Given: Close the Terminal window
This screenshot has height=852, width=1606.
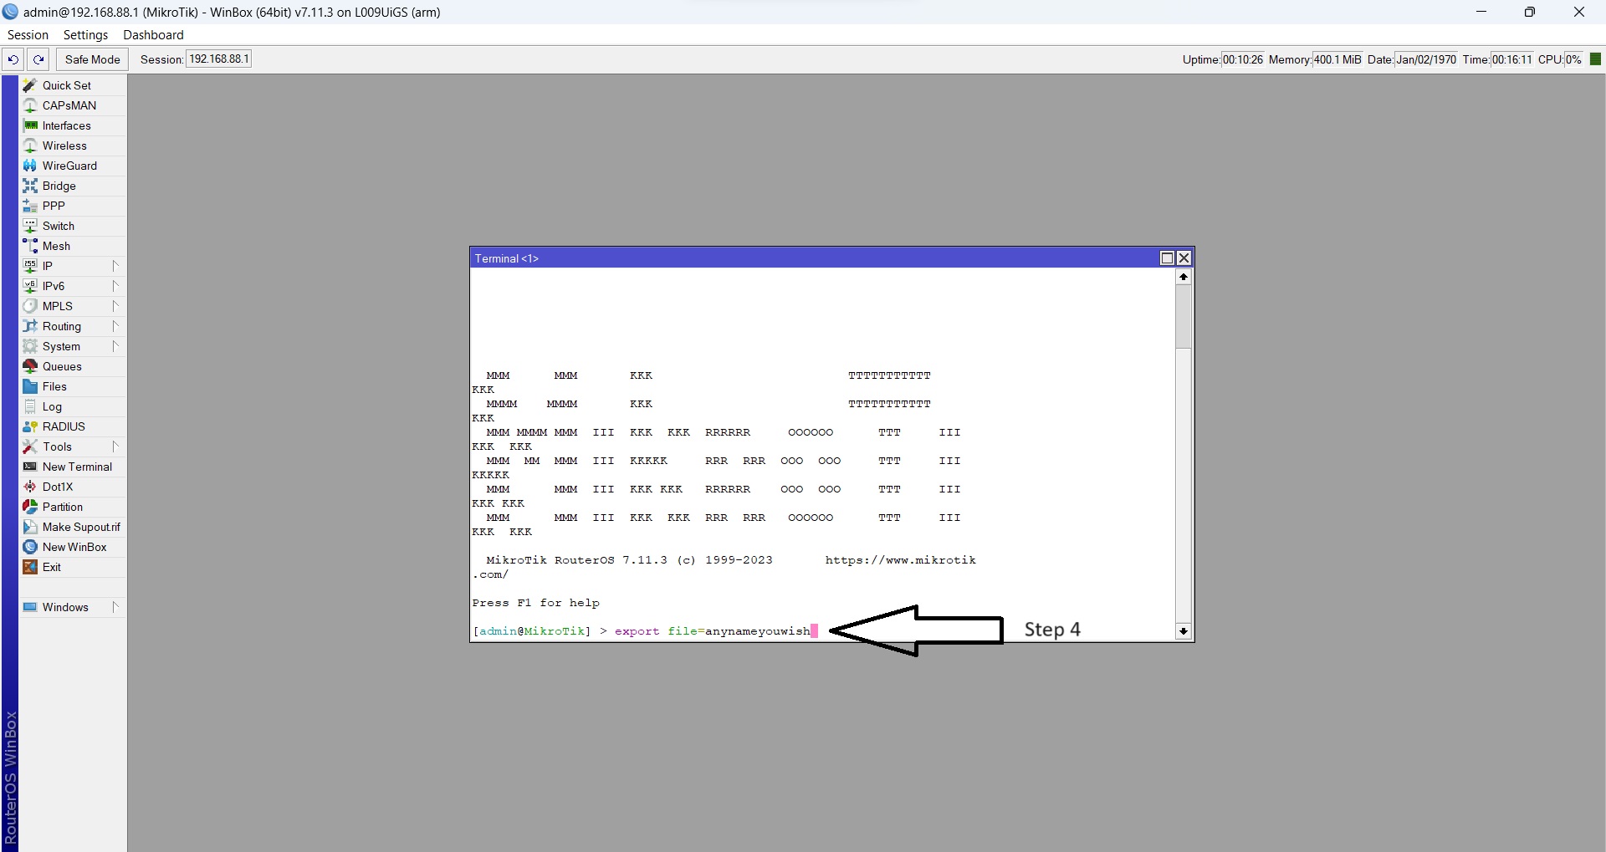Looking at the screenshot, I should coord(1184,258).
